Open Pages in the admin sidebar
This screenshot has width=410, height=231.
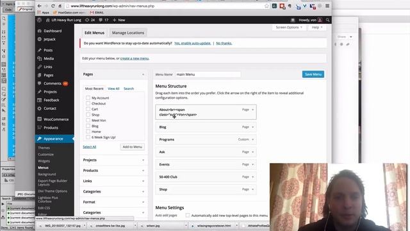pos(49,75)
